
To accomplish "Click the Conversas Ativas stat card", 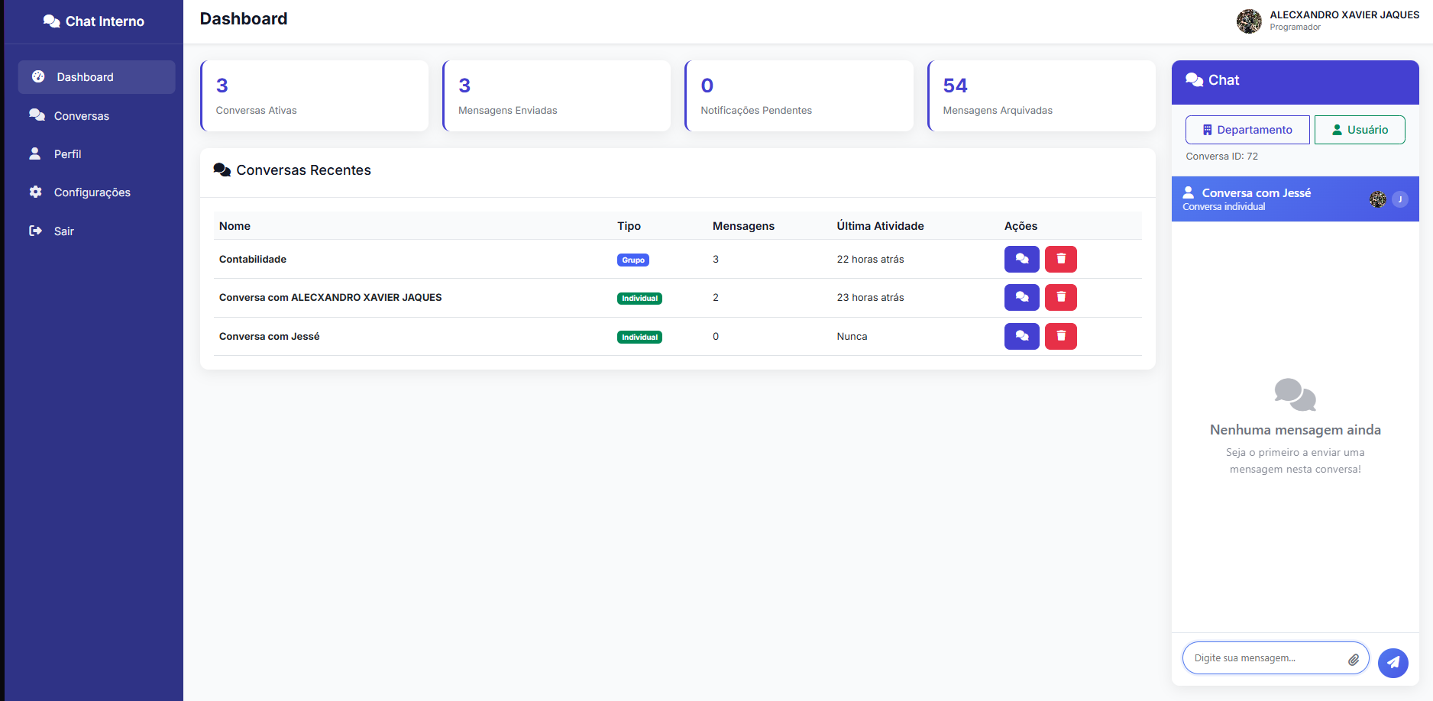I will pyautogui.click(x=314, y=96).
